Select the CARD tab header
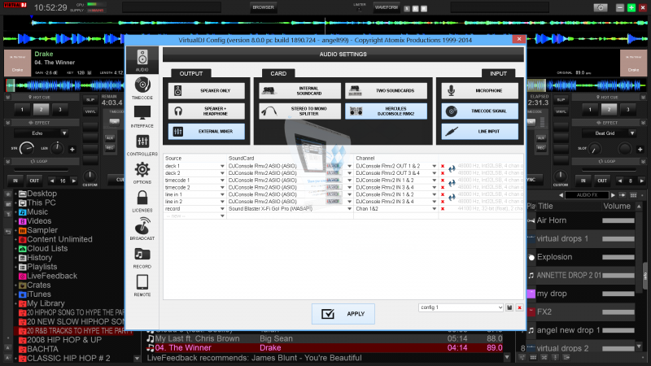This screenshot has width=651, height=366. [x=278, y=73]
